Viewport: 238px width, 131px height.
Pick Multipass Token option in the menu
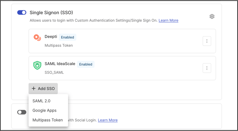[x=48, y=120]
